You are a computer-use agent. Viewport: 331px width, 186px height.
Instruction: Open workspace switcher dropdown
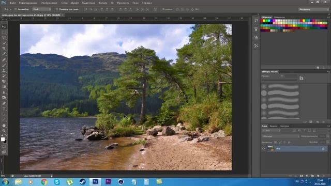click(x=314, y=9)
